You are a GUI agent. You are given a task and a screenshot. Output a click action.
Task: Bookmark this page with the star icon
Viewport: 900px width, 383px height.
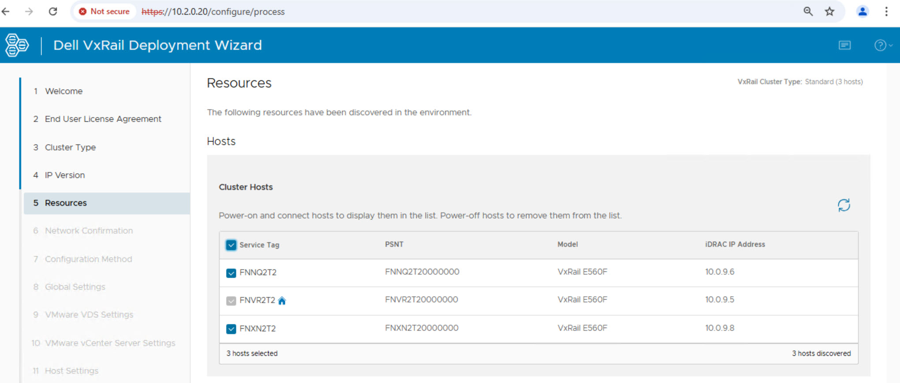click(829, 11)
